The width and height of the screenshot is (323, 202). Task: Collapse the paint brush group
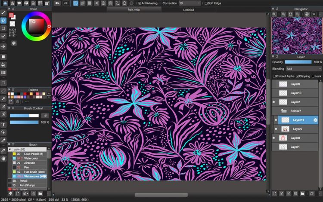pos(10,149)
